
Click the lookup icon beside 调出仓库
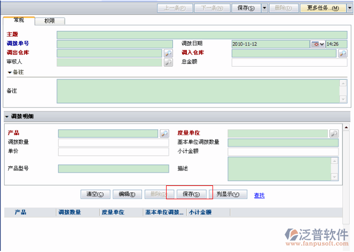coord(168,53)
